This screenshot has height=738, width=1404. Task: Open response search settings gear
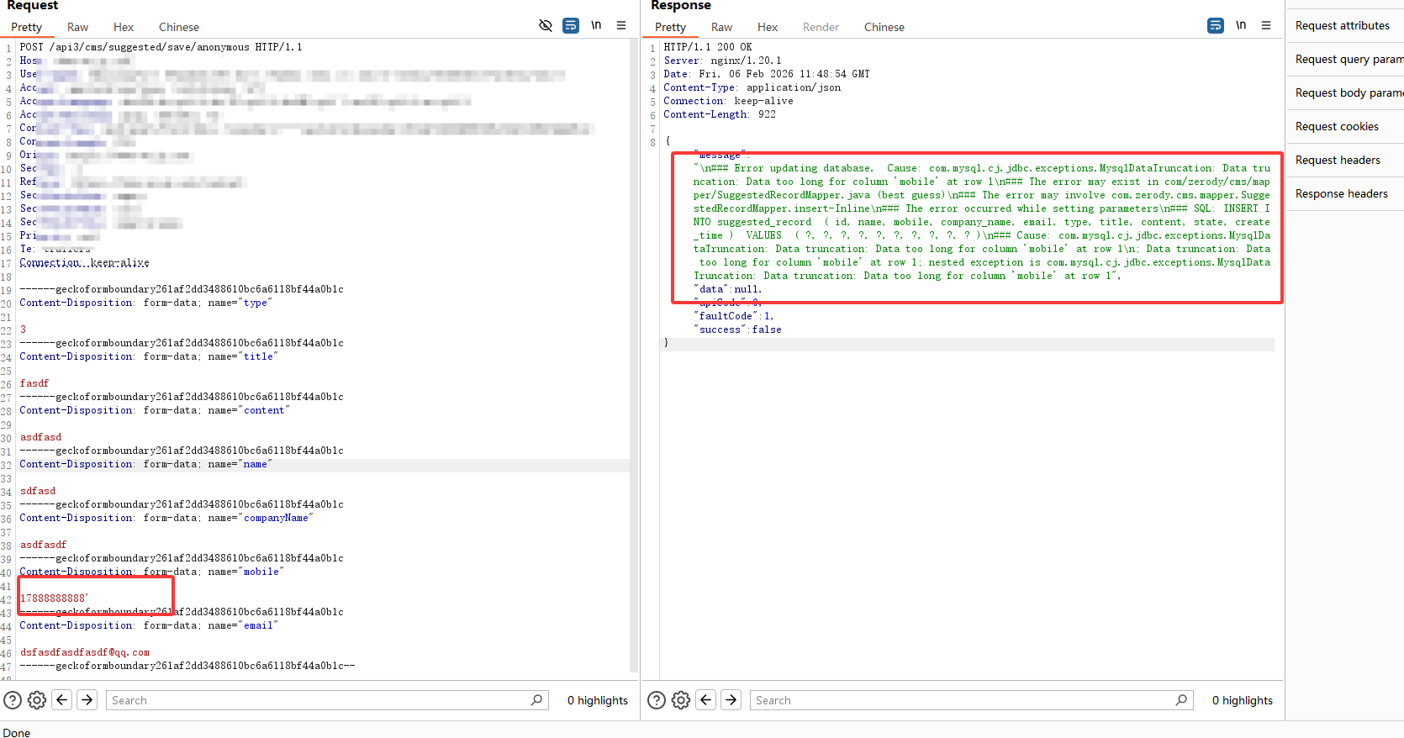coord(681,700)
